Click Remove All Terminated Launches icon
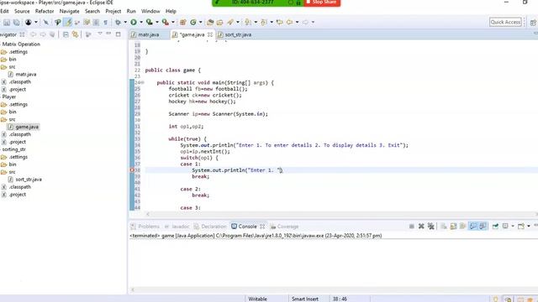The height and width of the screenshot is (302, 538). pyautogui.click(x=430, y=226)
